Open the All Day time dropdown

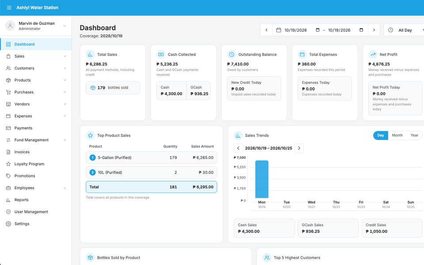[404, 30]
